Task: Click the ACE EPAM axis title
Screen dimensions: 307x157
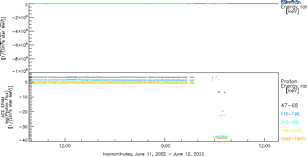Action: click(x=3, y=106)
